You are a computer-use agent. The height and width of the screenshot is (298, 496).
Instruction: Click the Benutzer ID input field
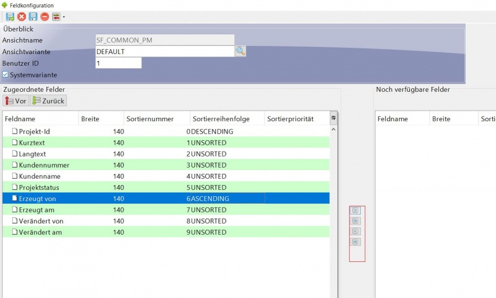click(x=118, y=63)
